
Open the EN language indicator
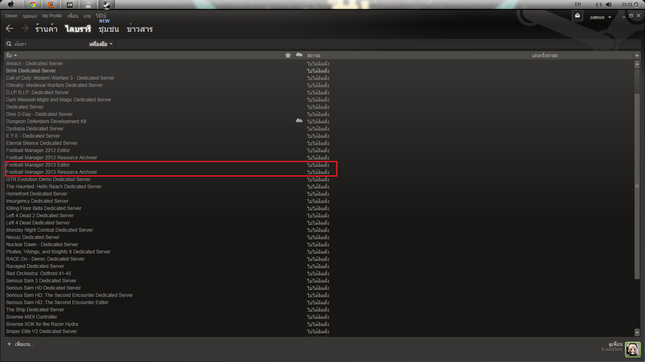578,4
